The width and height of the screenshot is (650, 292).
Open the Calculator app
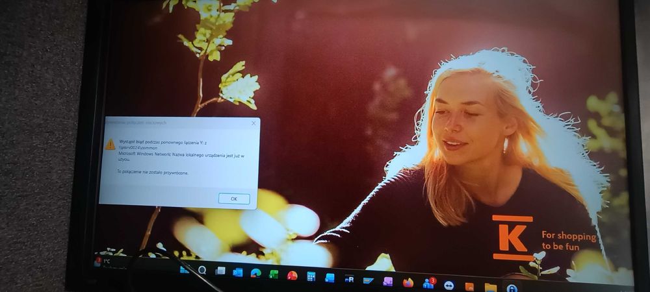click(x=311, y=276)
